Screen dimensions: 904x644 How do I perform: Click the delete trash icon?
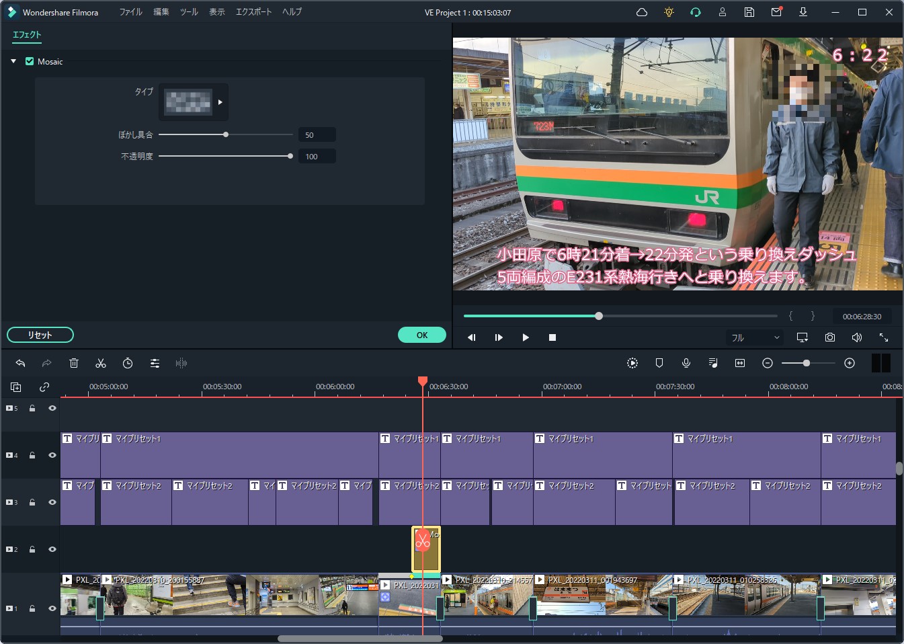pyautogui.click(x=74, y=363)
